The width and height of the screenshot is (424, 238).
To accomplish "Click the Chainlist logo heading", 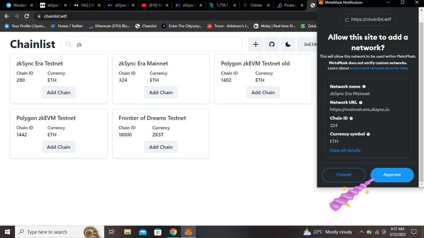I will coord(33,44).
